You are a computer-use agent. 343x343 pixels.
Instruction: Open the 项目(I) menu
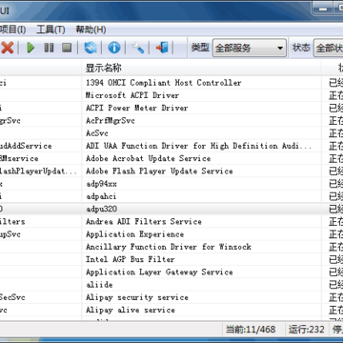12,30
